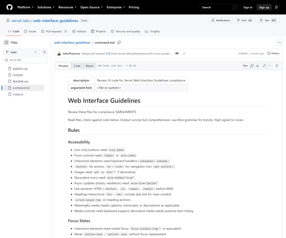Viewport: 286px width, 238px height.
Task: Open the document outline icon
Action: [x=277, y=66]
